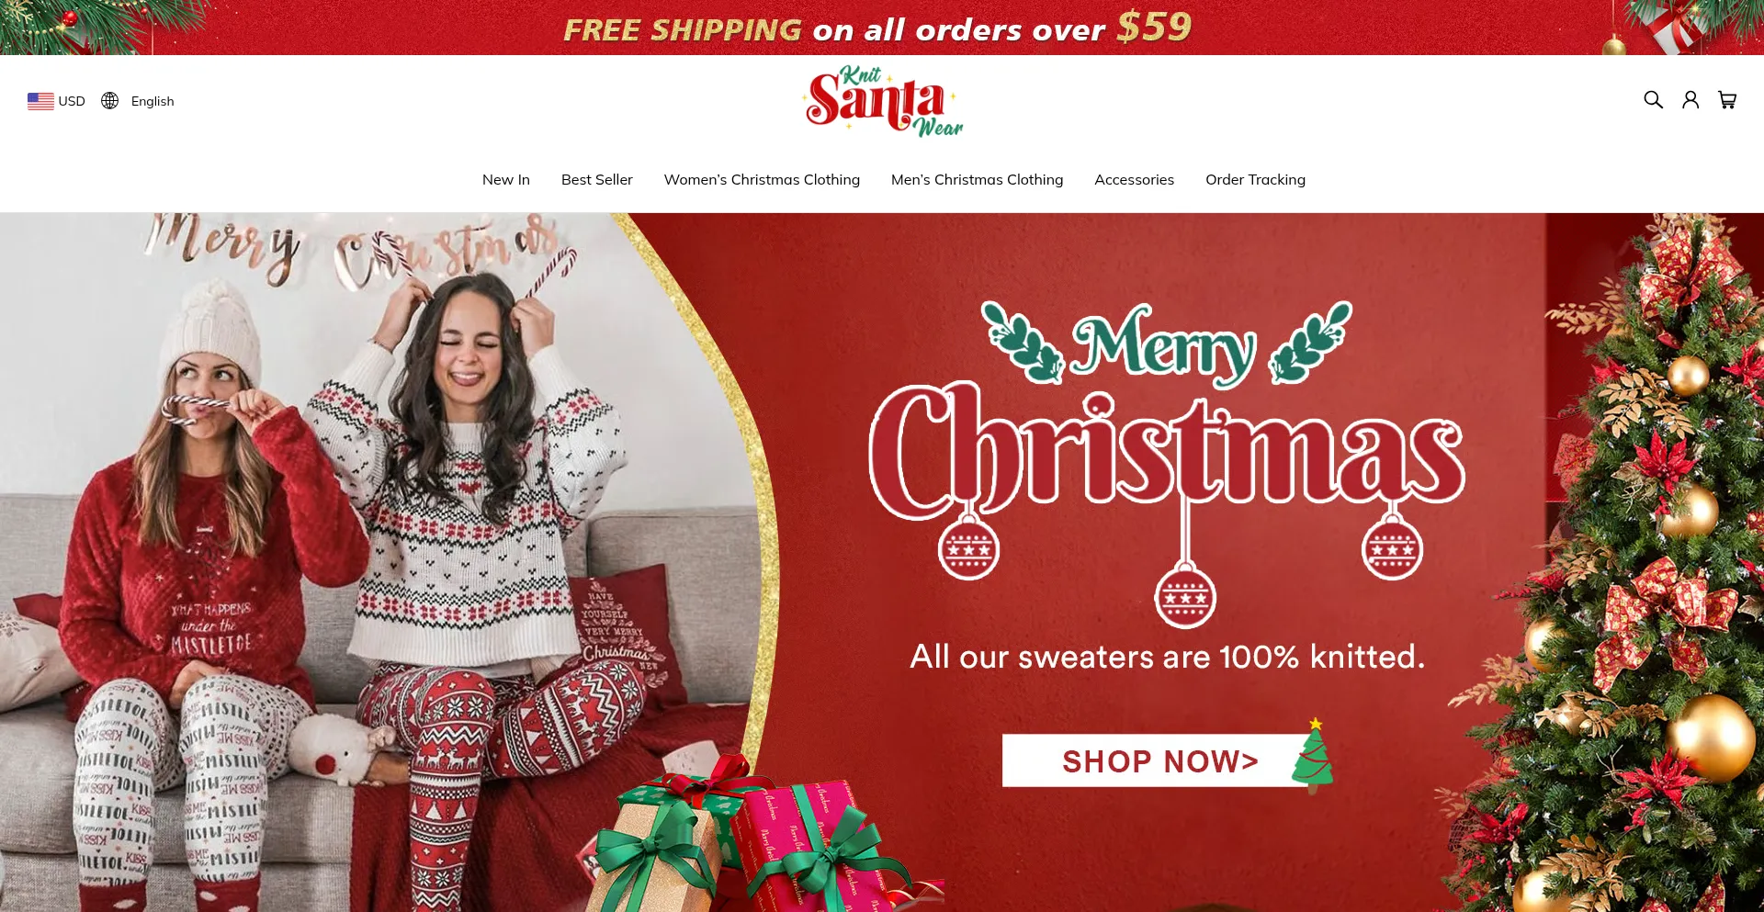Open the USD currency selector
This screenshot has height=912, width=1764.
point(56,101)
